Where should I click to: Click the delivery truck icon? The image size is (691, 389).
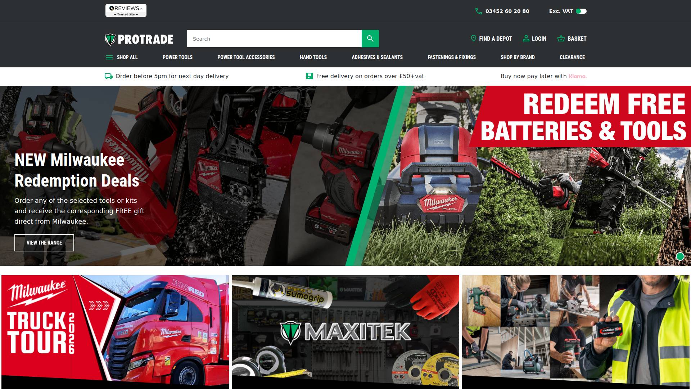pyautogui.click(x=108, y=76)
